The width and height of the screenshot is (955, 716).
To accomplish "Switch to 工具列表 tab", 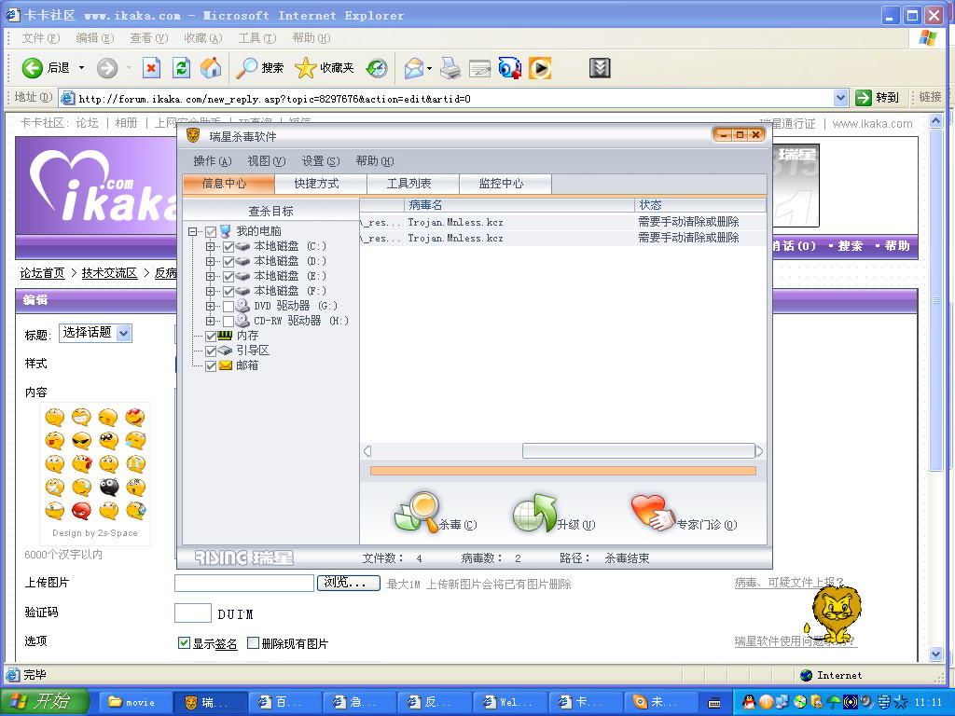I will (x=412, y=184).
